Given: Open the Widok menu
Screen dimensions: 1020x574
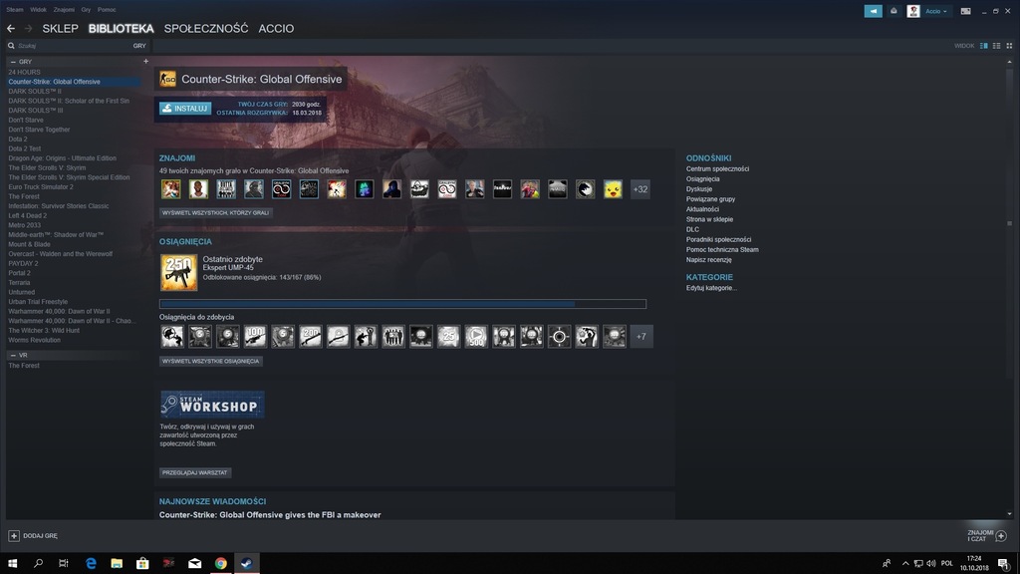Looking at the screenshot, I should [39, 10].
